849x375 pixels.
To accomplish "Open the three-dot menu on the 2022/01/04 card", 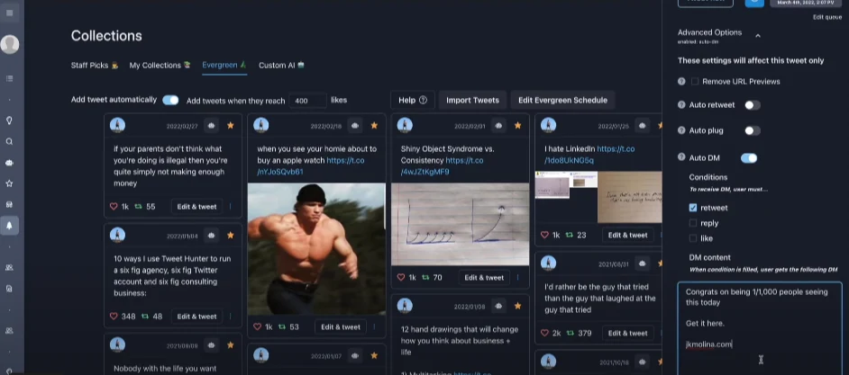I will pyautogui.click(x=230, y=317).
